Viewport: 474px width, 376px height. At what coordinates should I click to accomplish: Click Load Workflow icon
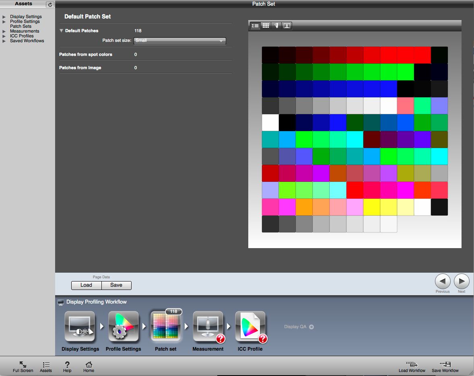coord(412,367)
